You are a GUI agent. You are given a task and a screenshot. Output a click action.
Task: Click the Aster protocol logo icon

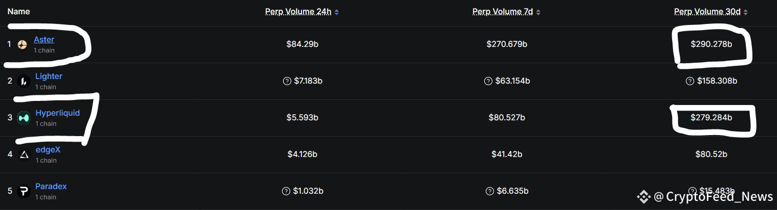pos(22,45)
